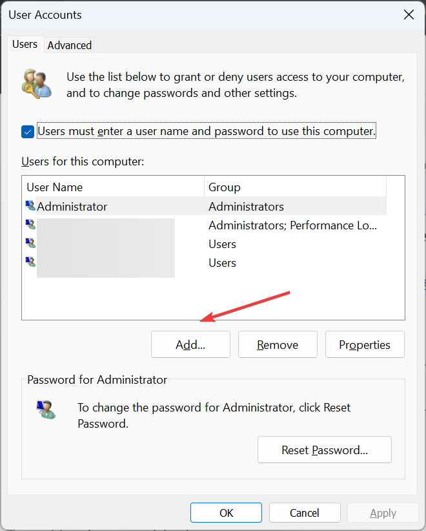
Task: Click the Add... button
Action: (x=190, y=344)
